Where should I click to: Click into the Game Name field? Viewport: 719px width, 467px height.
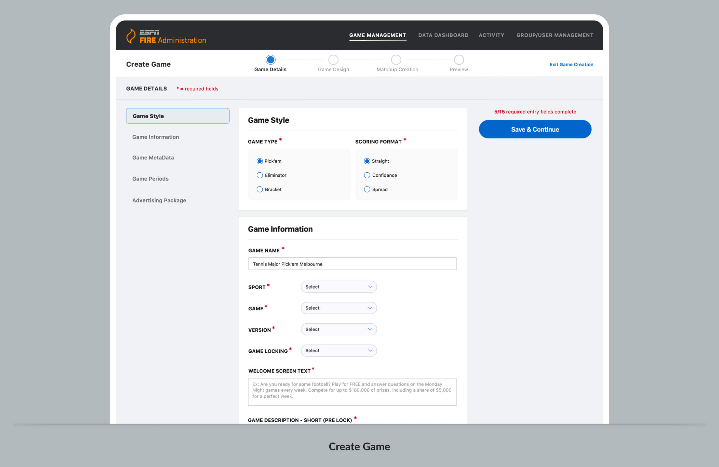point(352,264)
